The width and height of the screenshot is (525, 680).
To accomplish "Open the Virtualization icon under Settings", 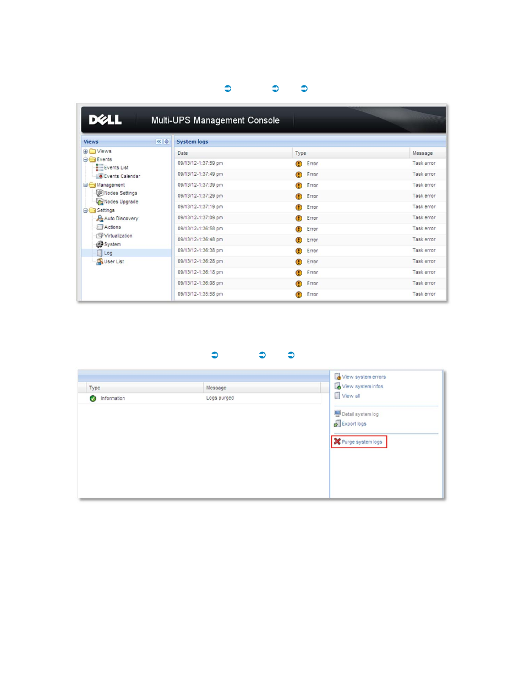I will coord(100,236).
